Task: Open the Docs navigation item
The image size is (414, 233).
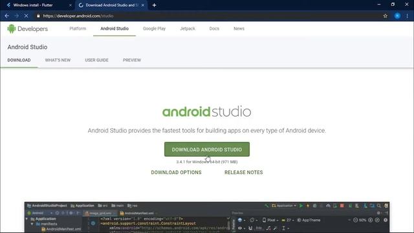Action: click(214, 28)
